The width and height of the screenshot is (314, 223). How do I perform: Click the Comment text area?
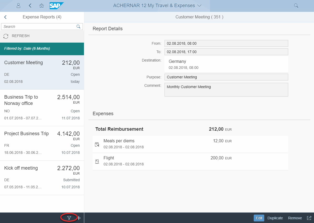[x=226, y=90]
